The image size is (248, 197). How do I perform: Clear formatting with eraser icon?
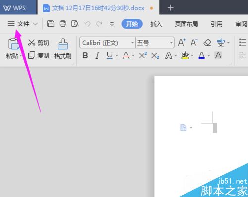pyautogui.click(x=207, y=43)
